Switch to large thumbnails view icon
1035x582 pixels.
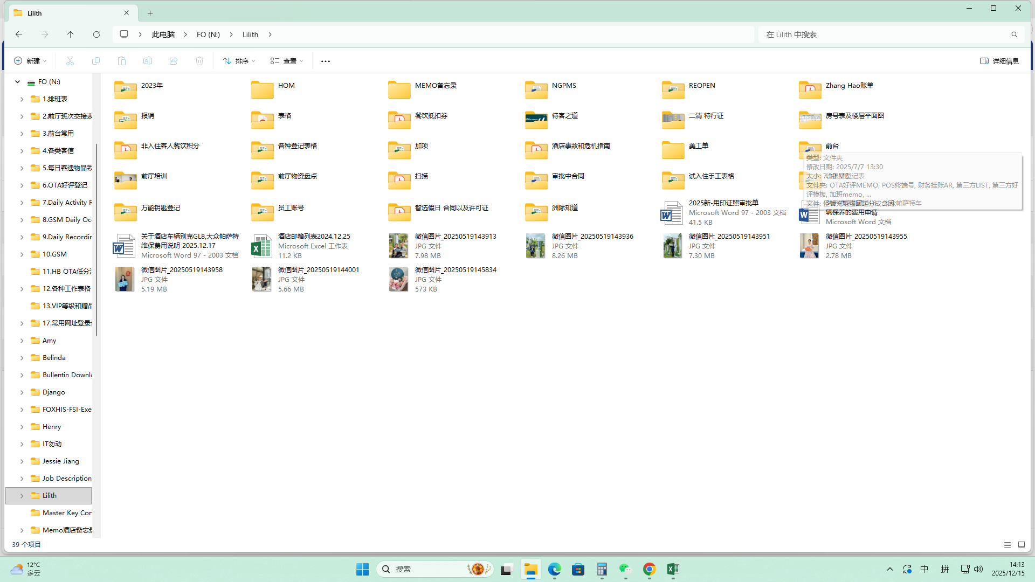tap(1022, 545)
